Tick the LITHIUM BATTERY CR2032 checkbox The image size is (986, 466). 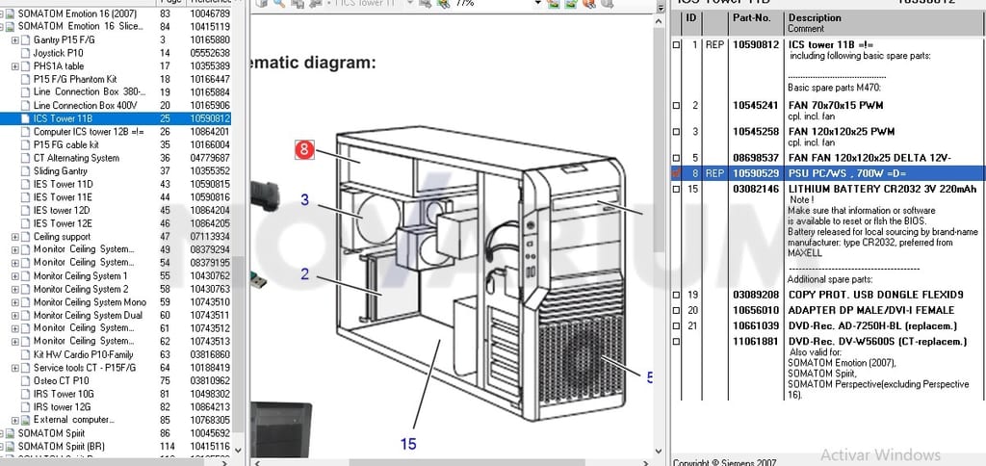click(x=677, y=190)
